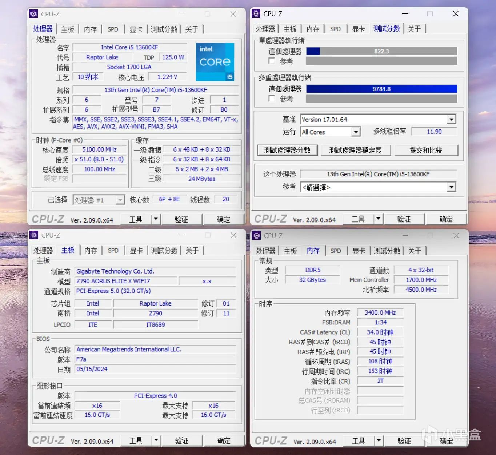
Task: Minimize the processor CPU-Z window
Action: [x=182, y=14]
